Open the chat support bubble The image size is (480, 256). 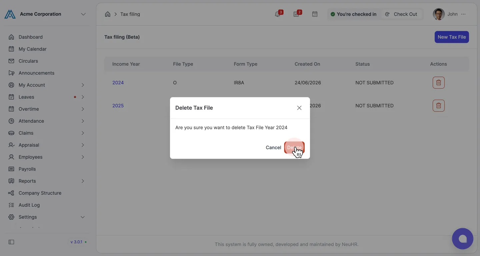tap(463, 239)
